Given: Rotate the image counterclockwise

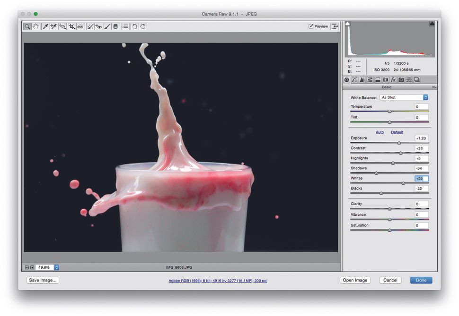Looking at the screenshot, I should (135, 26).
